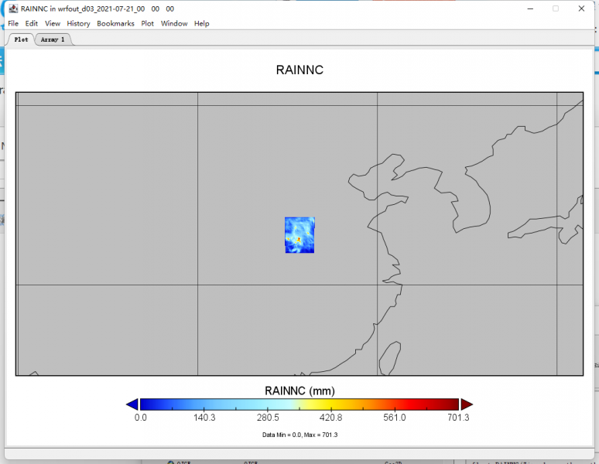Minimize the RAINNC plot window
The width and height of the screenshot is (599, 464).
(530, 9)
